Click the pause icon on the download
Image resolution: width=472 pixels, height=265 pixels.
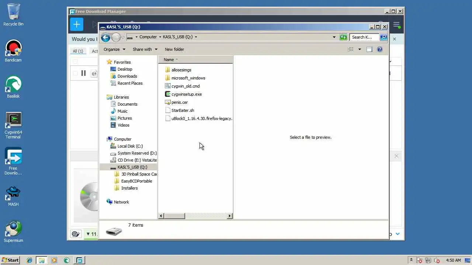(x=83, y=73)
